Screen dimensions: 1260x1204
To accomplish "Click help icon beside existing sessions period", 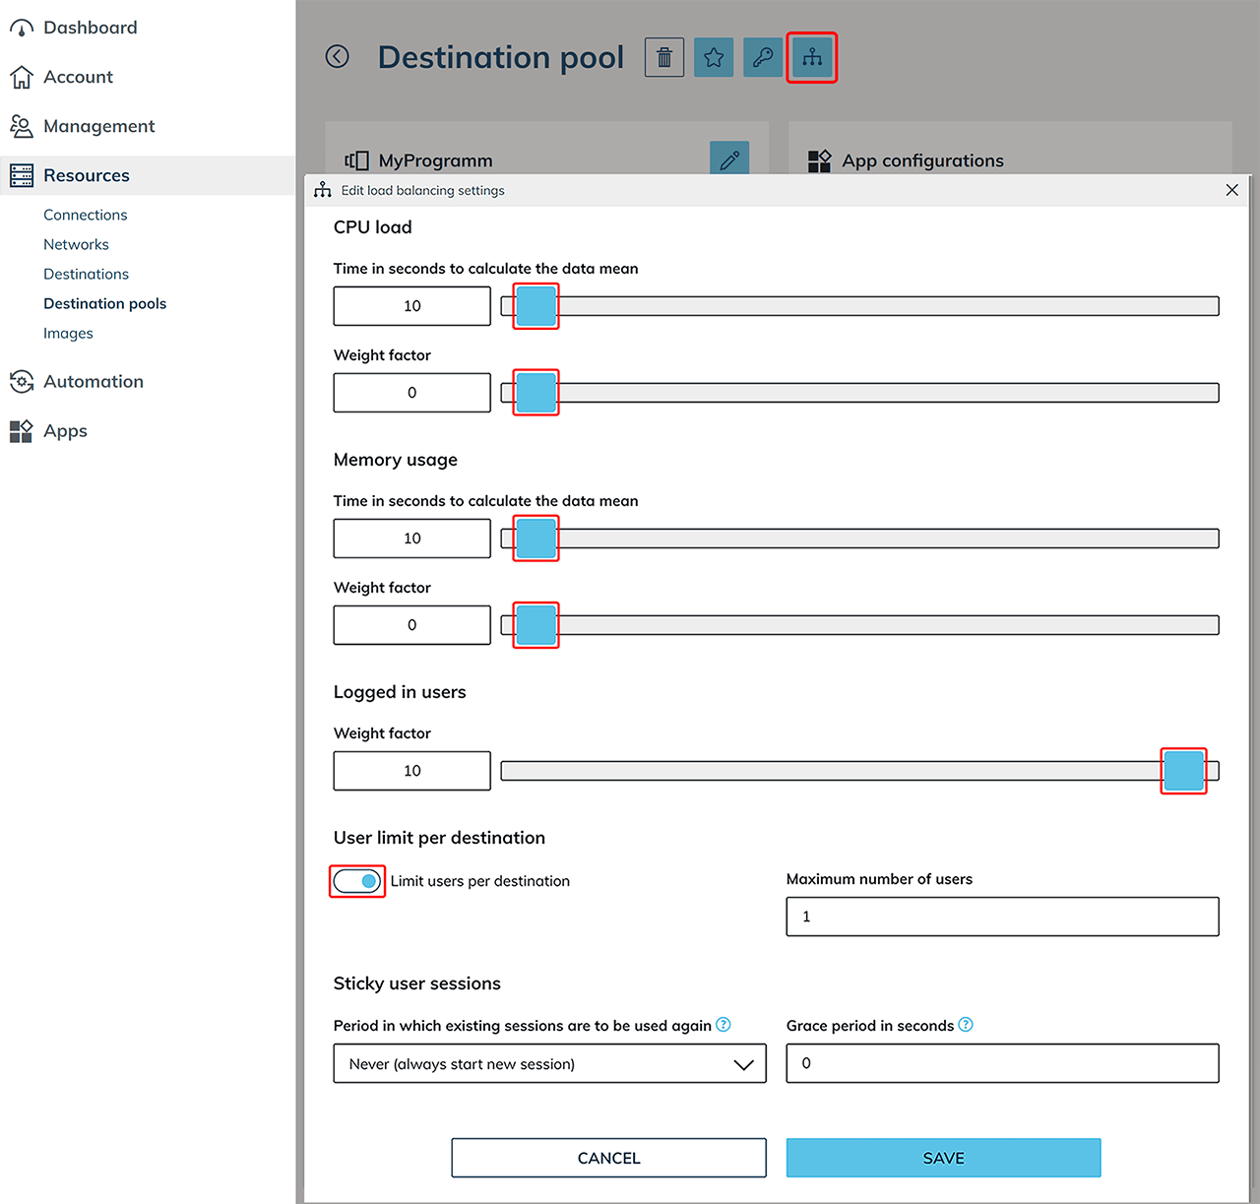I will point(724,1025).
